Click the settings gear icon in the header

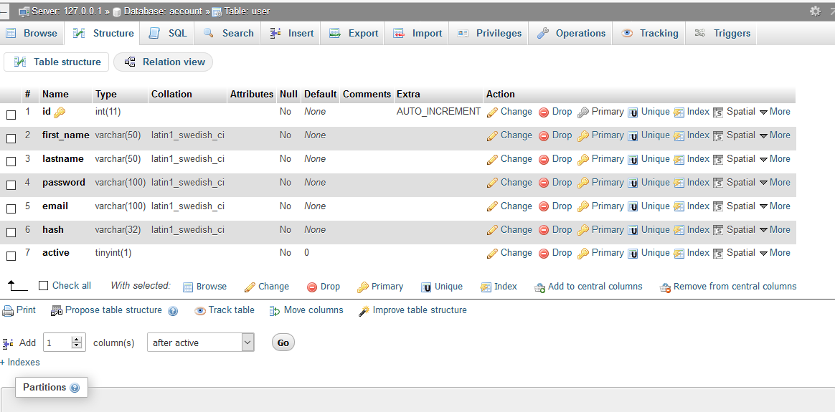(815, 11)
